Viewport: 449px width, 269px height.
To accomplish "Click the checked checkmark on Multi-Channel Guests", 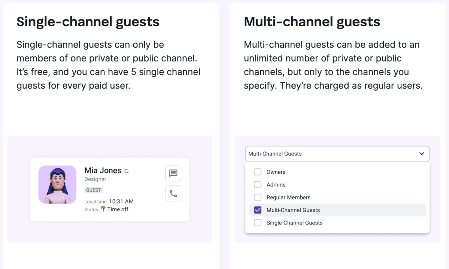I will pyautogui.click(x=257, y=210).
